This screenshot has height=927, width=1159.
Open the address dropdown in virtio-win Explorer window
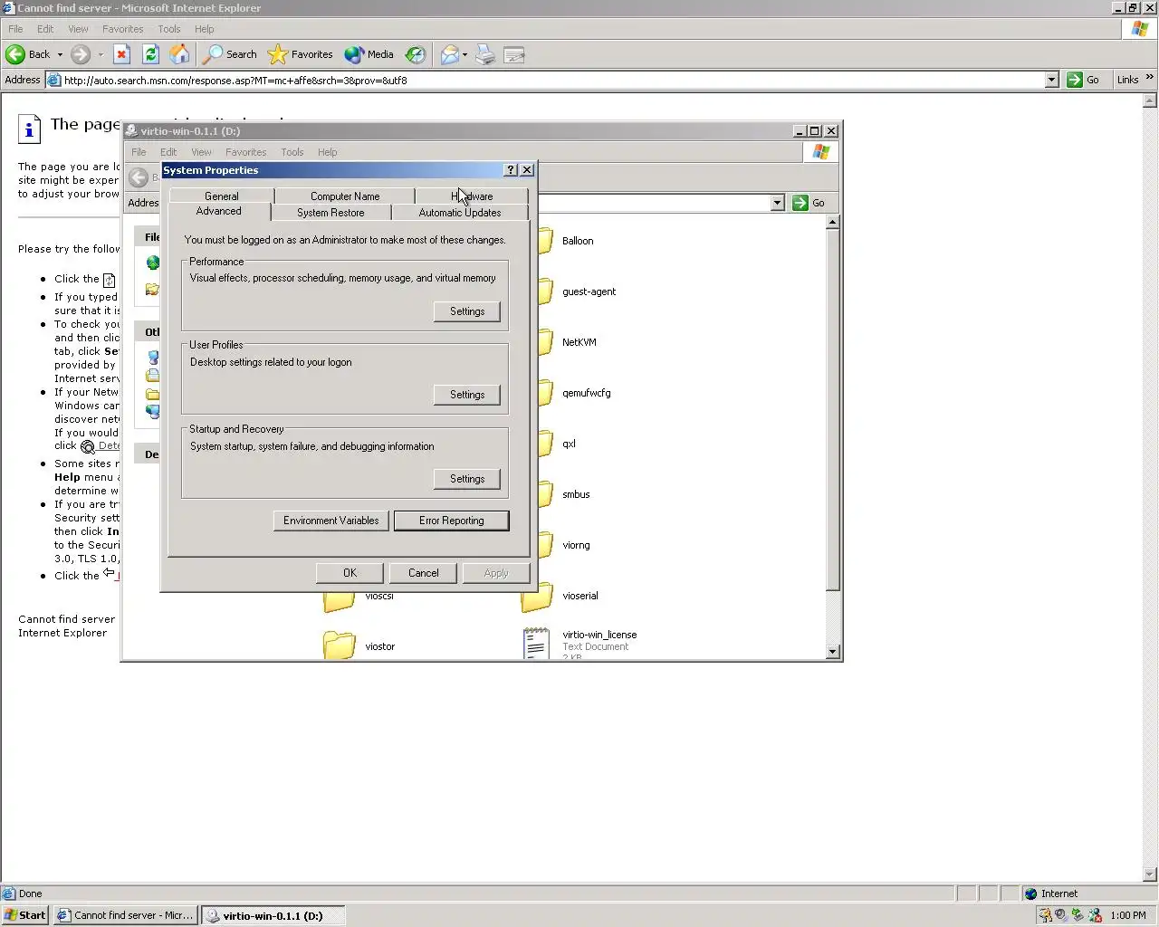[777, 203]
